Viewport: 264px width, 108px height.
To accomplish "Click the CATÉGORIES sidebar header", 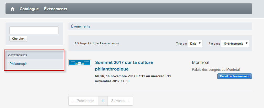I will [x=18, y=55].
